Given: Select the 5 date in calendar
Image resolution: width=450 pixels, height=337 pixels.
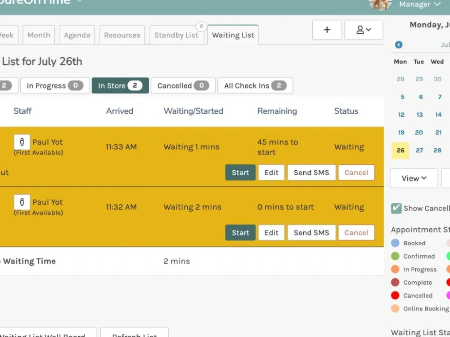Looking at the screenshot, I should 402,97.
